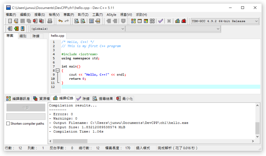Viewport: 266px width, 156px height.
Task: Click the horizontal scrollbar thumb in compile log
Action: pyautogui.click(x=70, y=141)
